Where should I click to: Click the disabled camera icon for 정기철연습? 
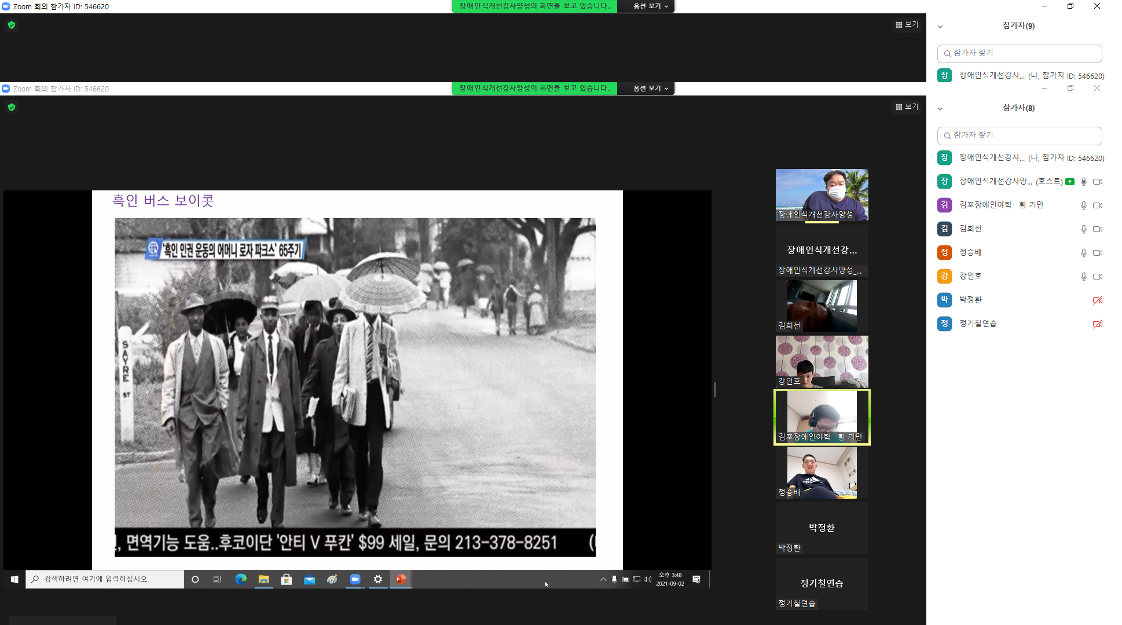[x=1098, y=324]
